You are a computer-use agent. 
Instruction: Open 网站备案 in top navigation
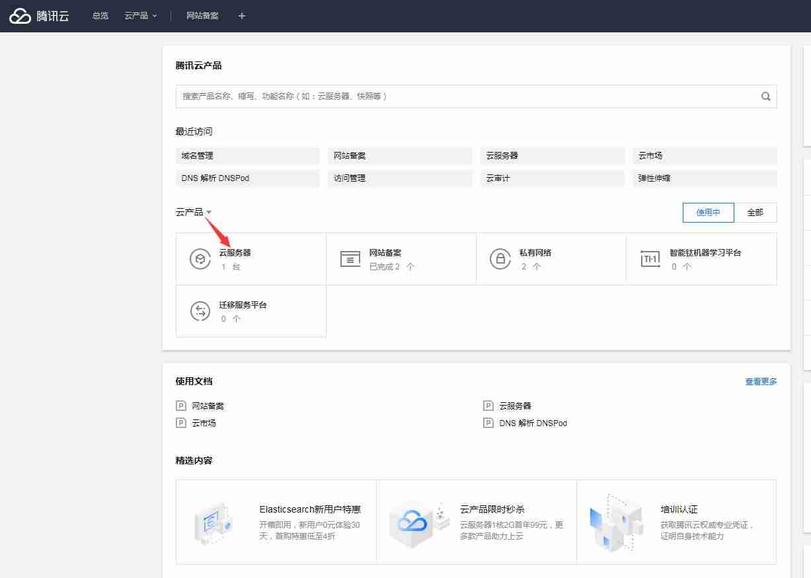[x=202, y=16]
